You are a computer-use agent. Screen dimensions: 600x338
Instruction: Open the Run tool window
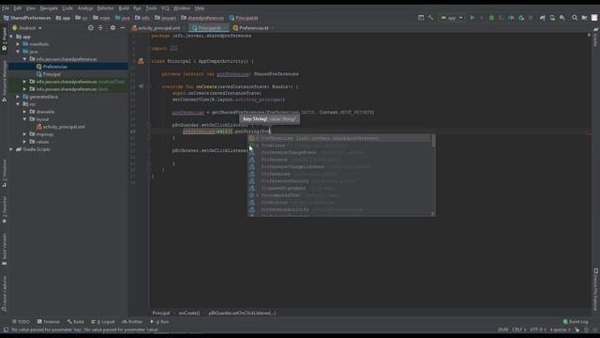tap(160, 321)
